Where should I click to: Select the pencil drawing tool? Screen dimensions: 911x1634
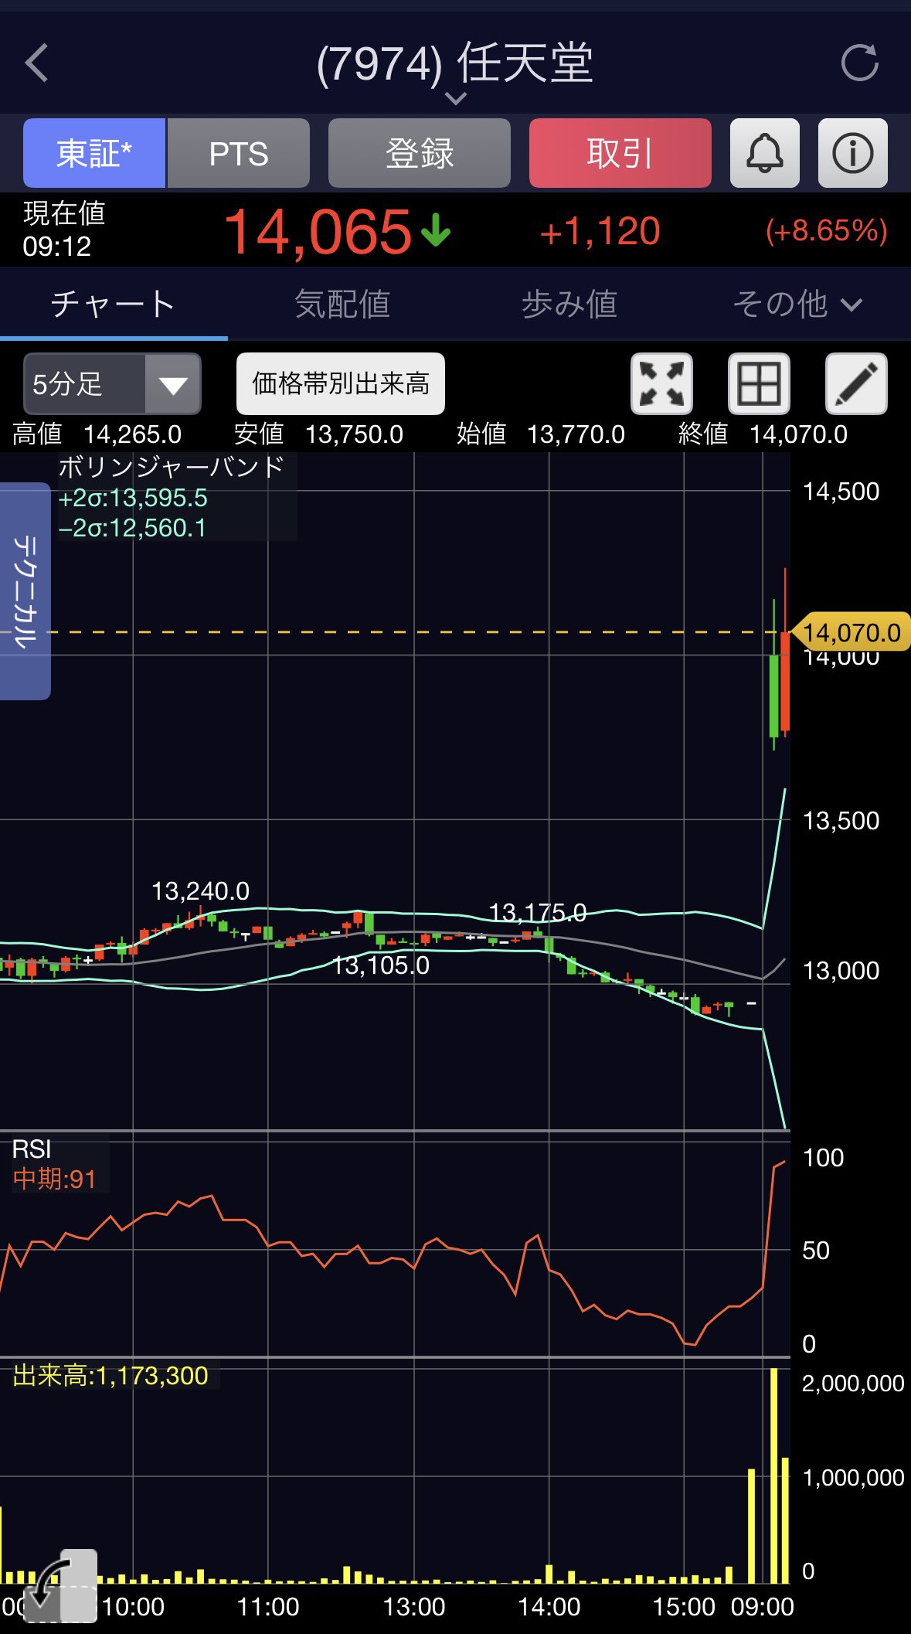pos(856,384)
